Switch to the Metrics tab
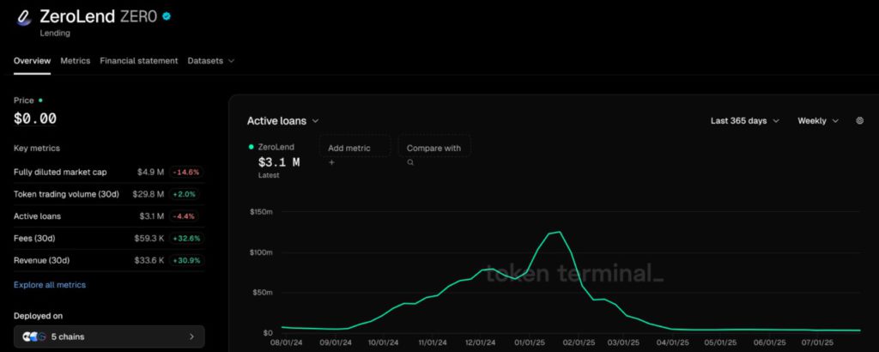The image size is (879, 352). (x=75, y=61)
